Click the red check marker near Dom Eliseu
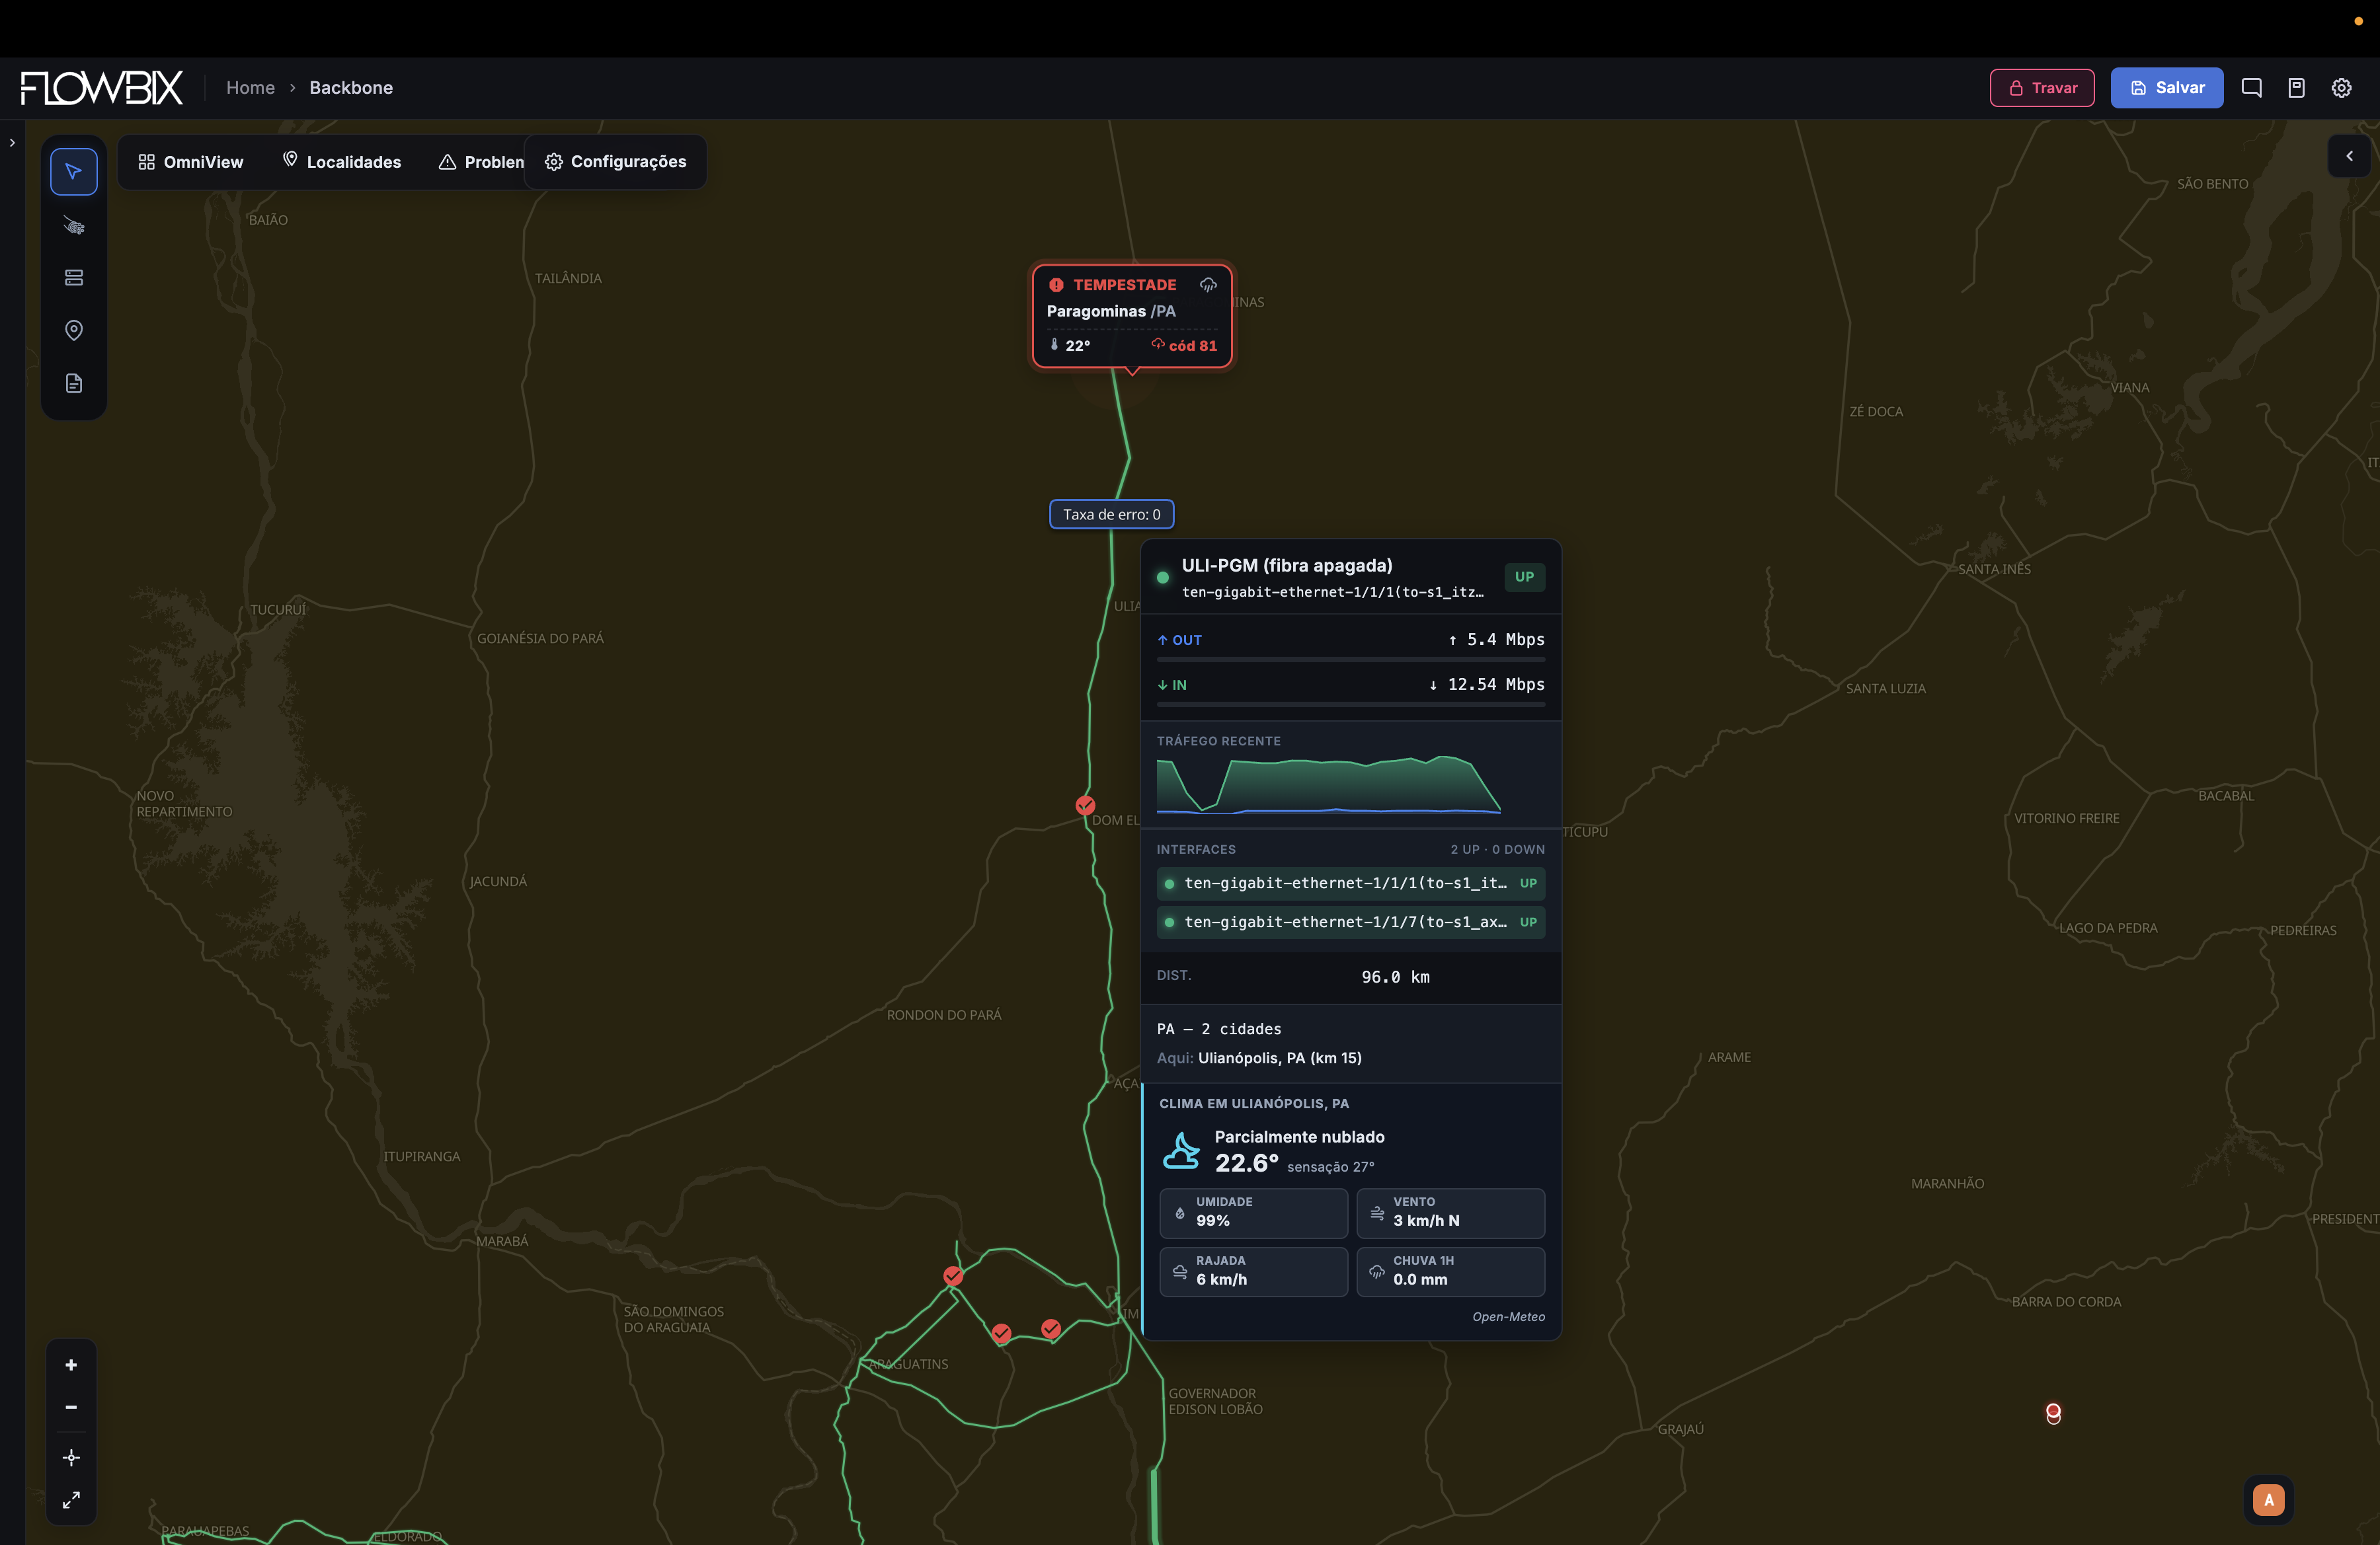Viewport: 2380px width, 1545px height. tap(1085, 804)
